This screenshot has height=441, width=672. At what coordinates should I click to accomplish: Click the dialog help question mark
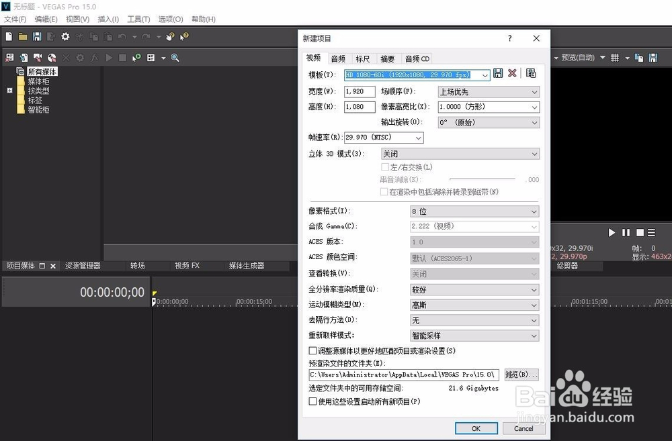pos(509,38)
